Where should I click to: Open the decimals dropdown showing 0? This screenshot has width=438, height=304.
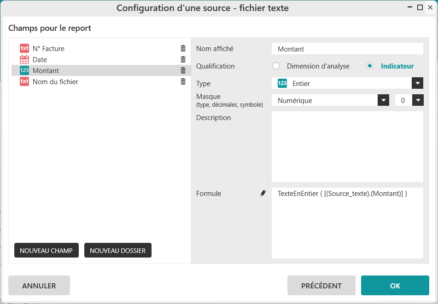(417, 100)
